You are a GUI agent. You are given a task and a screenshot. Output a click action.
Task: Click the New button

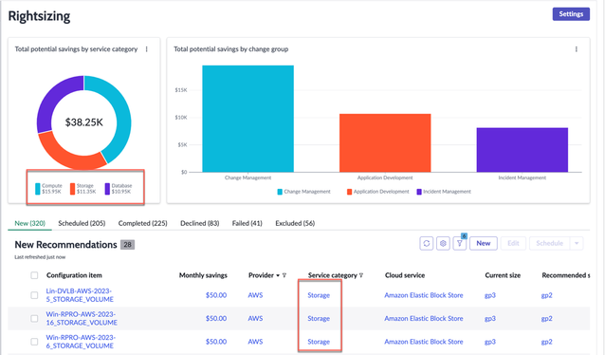(483, 243)
